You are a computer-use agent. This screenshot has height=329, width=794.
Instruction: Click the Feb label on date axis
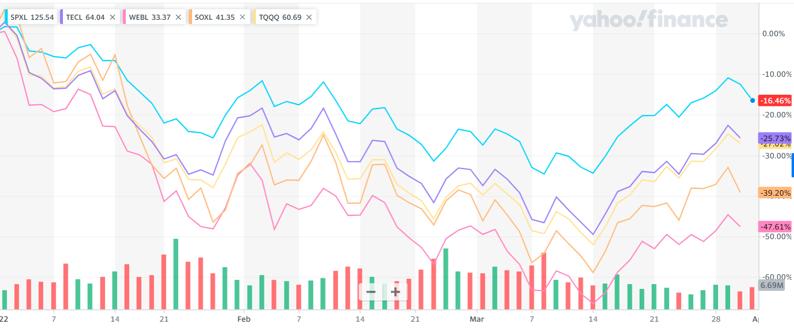244,319
